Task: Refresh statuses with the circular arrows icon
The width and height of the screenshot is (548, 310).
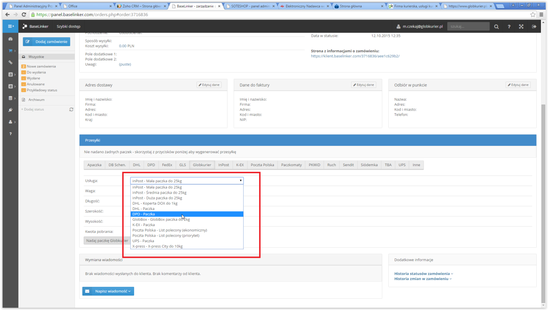Action: coord(71,109)
